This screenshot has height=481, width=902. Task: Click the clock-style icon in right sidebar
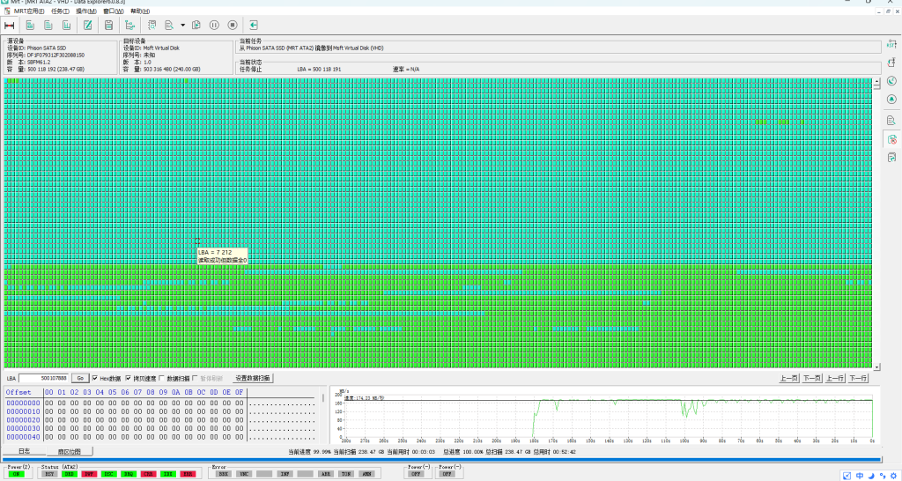click(x=891, y=80)
